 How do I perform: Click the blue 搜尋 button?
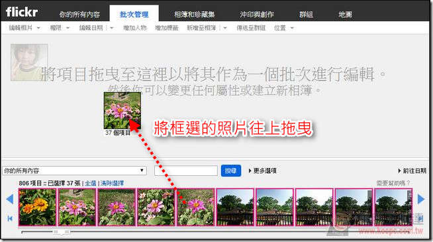[x=231, y=171]
